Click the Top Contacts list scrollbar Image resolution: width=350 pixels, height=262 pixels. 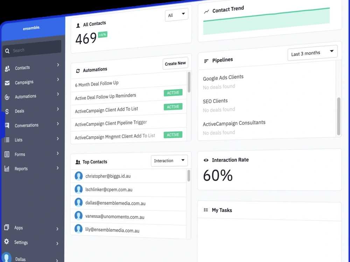tap(189, 176)
